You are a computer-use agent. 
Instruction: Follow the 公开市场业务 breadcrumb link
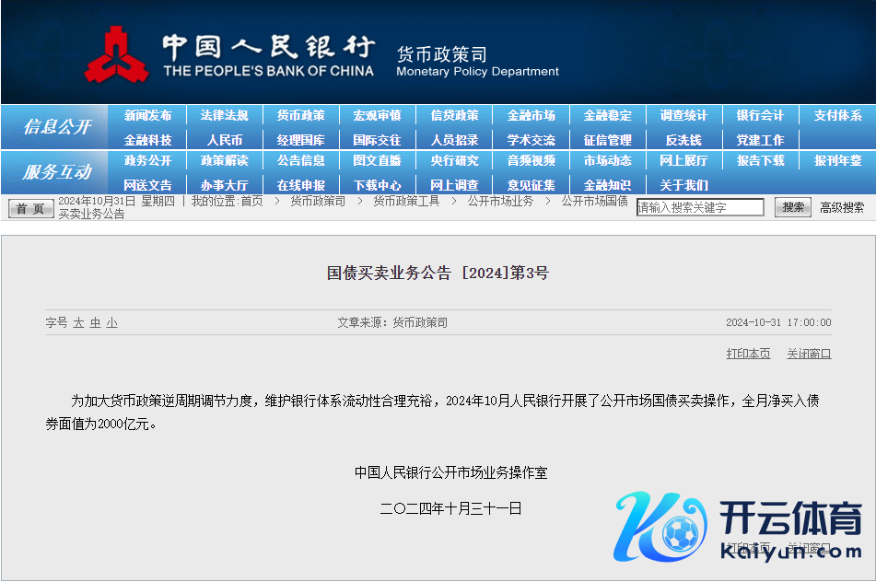[x=500, y=201]
